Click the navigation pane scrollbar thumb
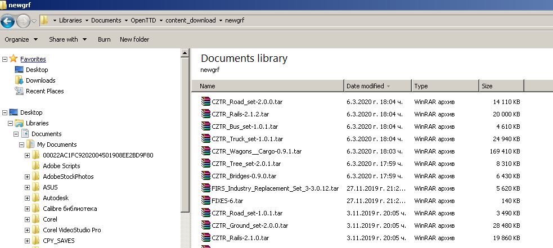Screen dimensions: 553x248 tap(185, 136)
